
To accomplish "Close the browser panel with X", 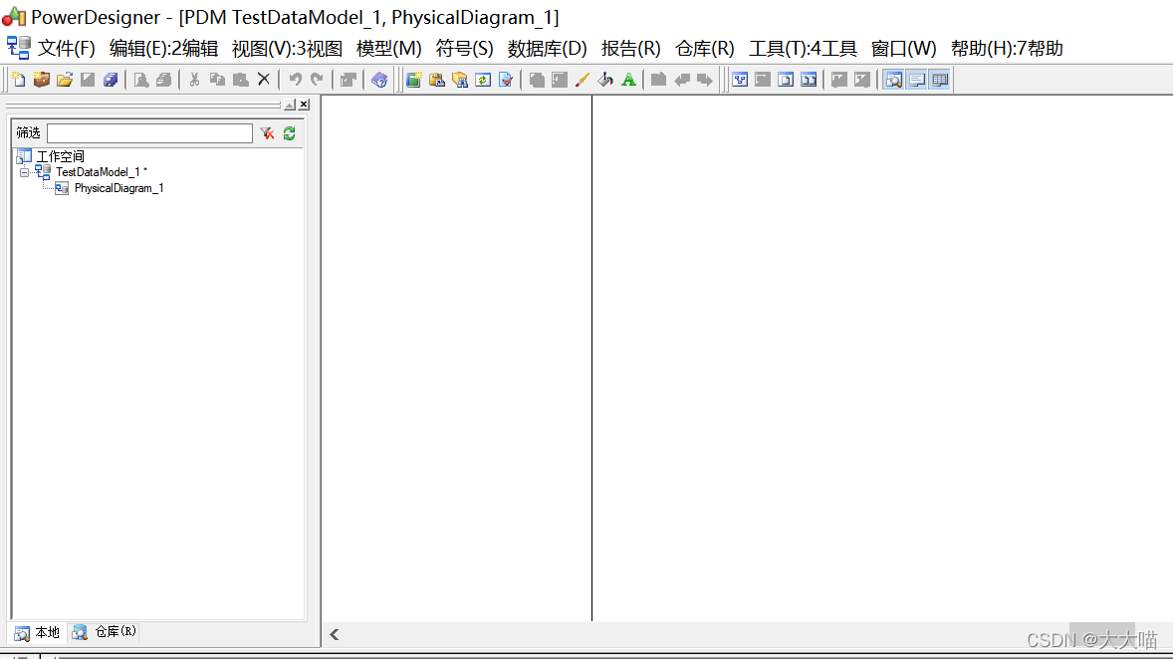I will 304,105.
